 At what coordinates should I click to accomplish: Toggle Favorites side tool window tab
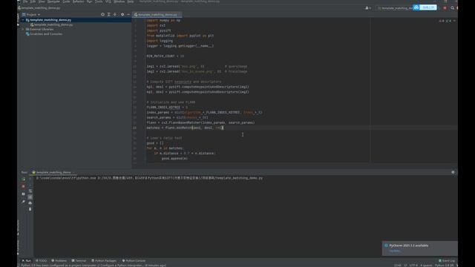click(x=18, y=247)
